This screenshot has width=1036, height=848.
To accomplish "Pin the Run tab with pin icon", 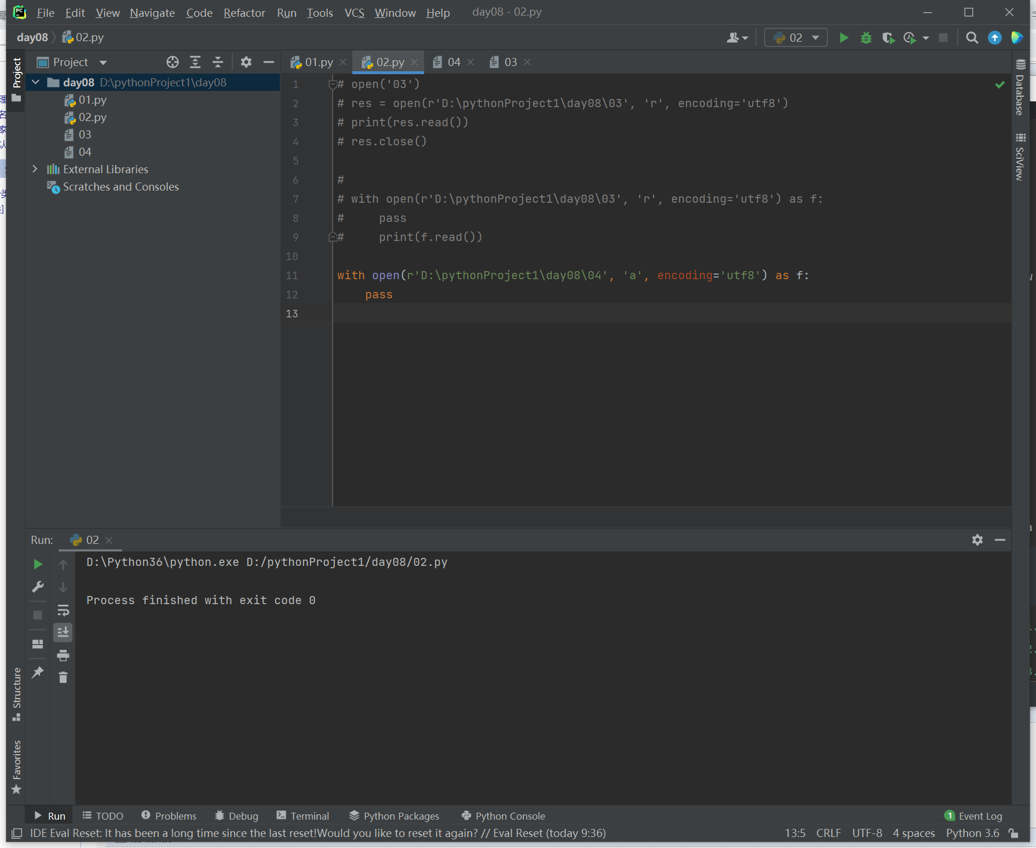I will tap(38, 672).
